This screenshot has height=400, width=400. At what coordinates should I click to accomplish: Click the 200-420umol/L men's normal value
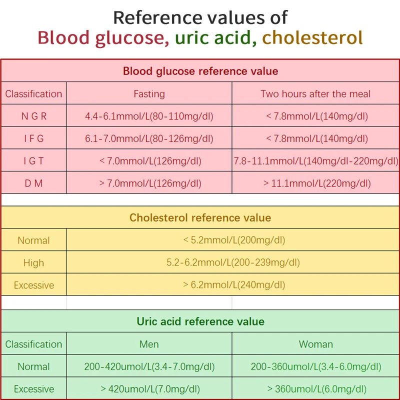click(149, 366)
